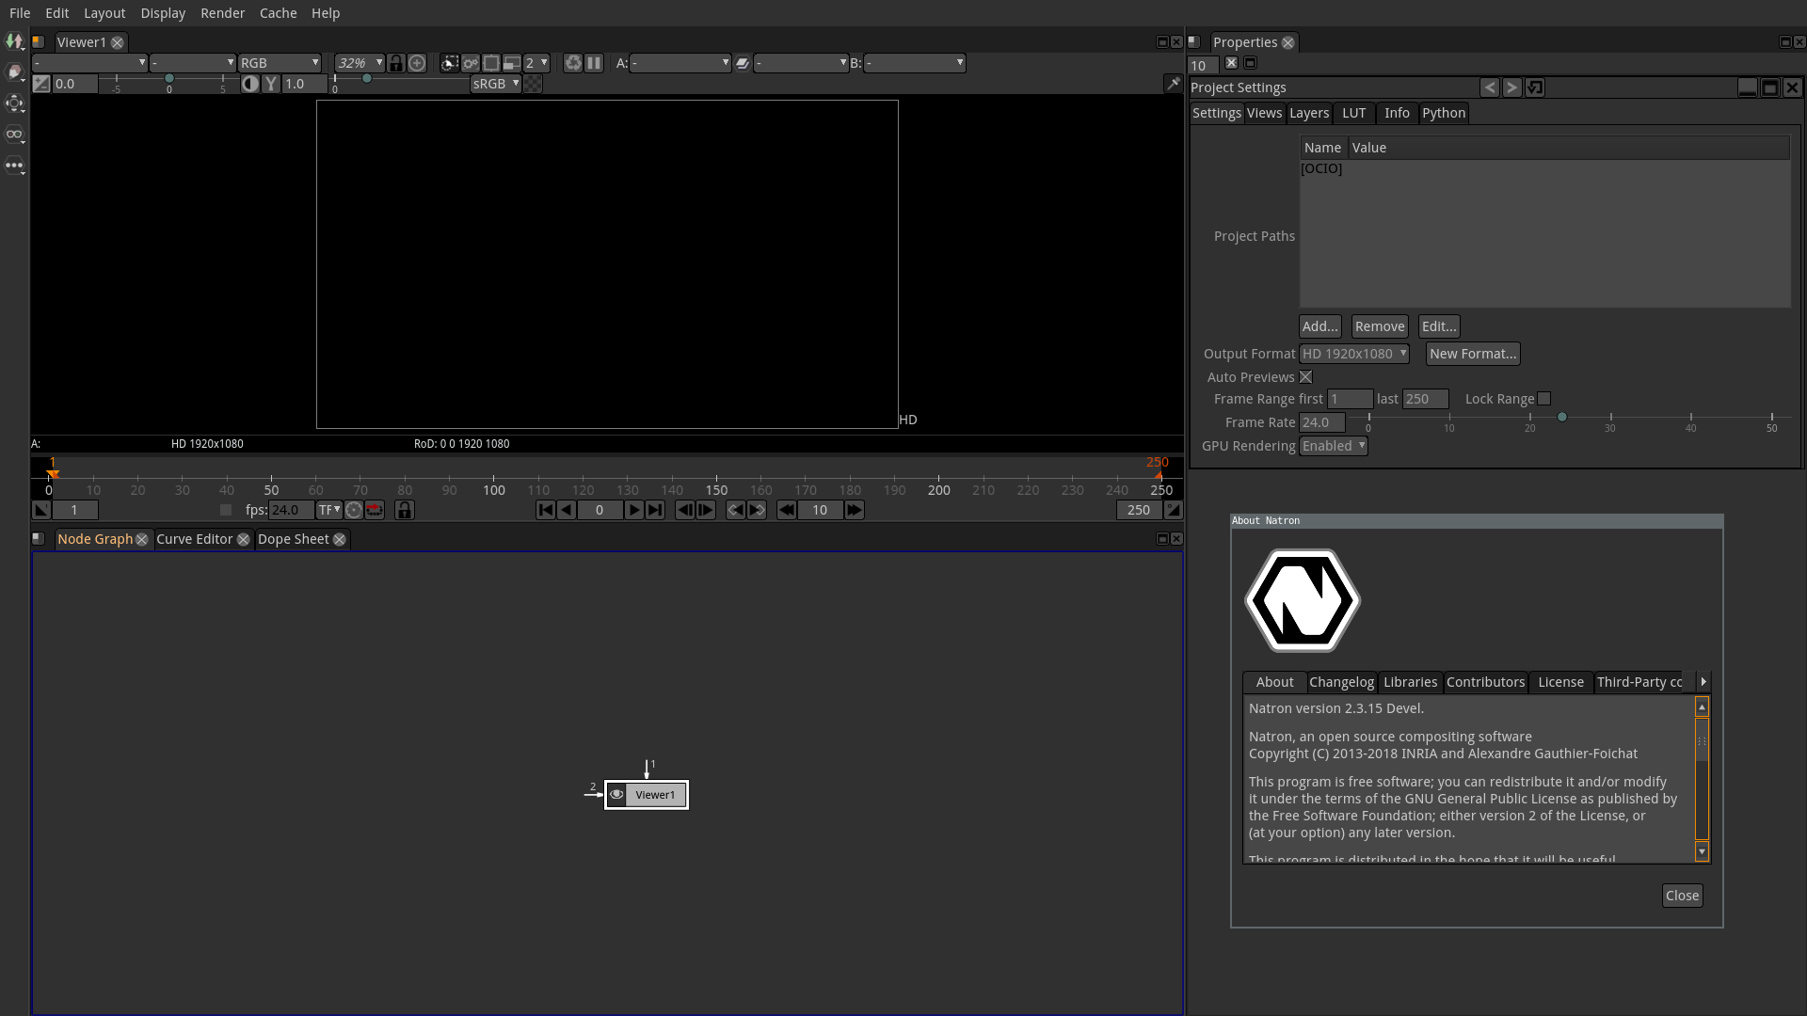Open the Merge nodes category icon
The width and height of the screenshot is (1807, 1016).
click(15, 135)
